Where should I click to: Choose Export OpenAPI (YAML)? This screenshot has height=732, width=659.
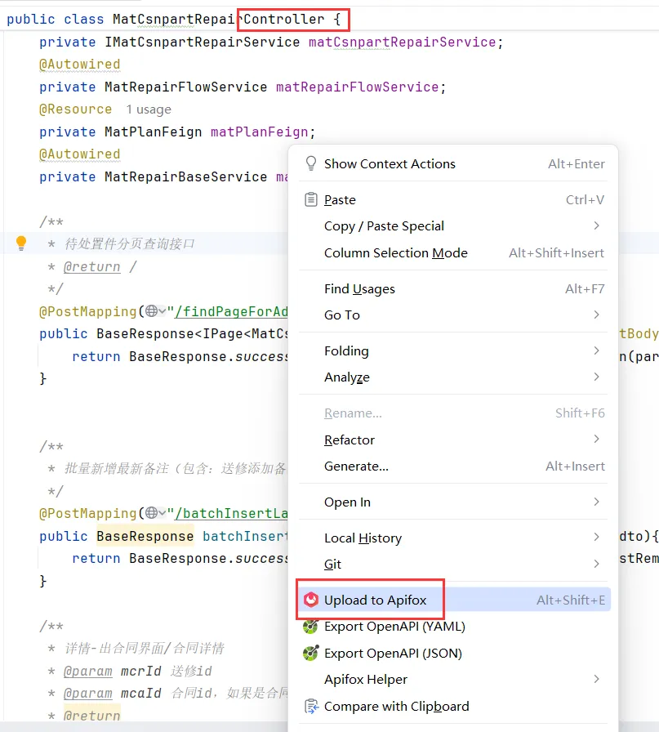(454, 627)
